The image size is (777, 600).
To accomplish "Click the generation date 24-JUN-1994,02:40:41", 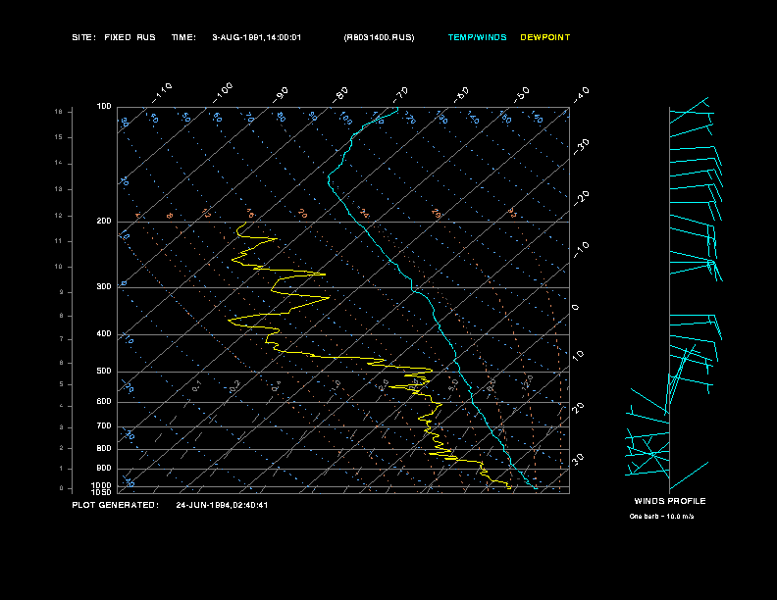I will click(x=222, y=505).
